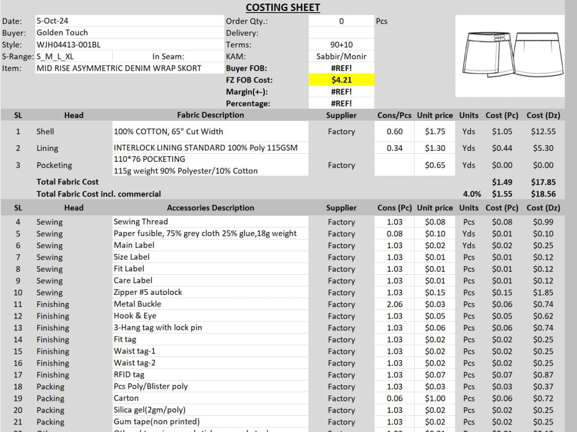Click the Terms value 90+10
The image size is (577, 432).
(x=341, y=44)
